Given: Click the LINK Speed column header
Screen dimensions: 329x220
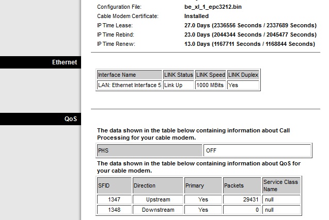Looking at the screenshot, I should pyautogui.click(x=210, y=75).
